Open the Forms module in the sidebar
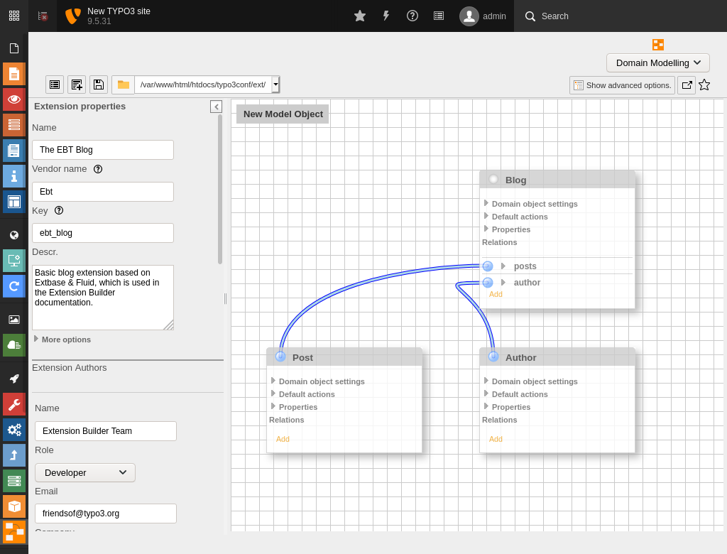Screen dimensions: 727x554 14,151
